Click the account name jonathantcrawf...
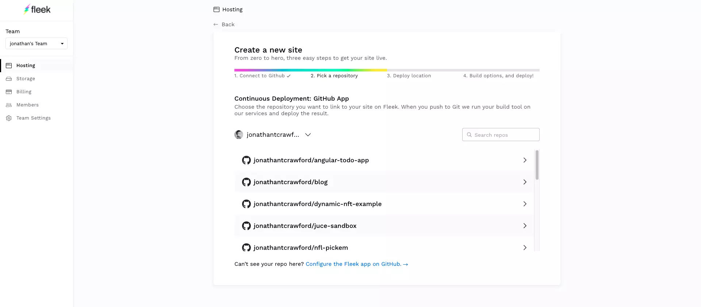Screen dimensions: 701x307 (x=273, y=135)
